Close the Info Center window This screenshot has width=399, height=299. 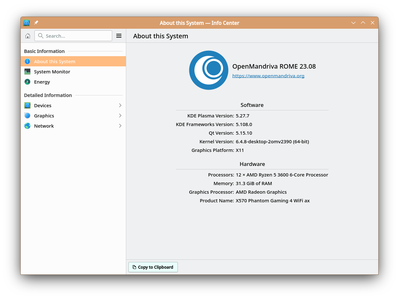(x=373, y=23)
